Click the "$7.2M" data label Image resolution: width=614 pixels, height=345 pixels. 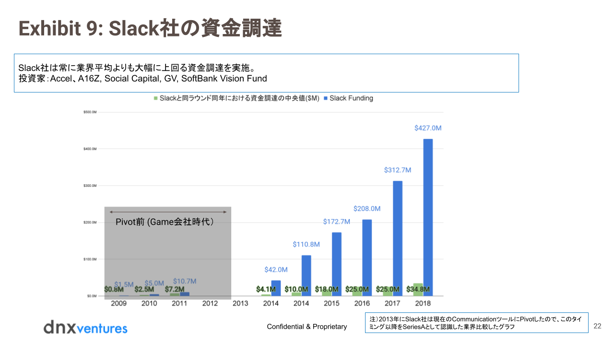click(x=175, y=289)
